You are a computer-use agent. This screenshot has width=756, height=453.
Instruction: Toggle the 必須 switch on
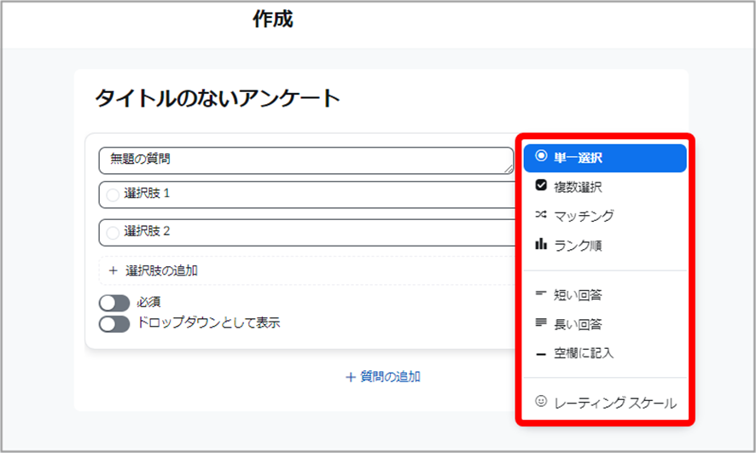coord(114,303)
